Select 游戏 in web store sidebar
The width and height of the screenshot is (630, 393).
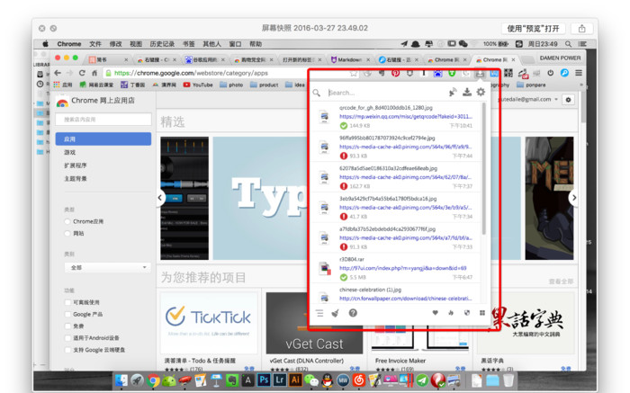tap(70, 152)
